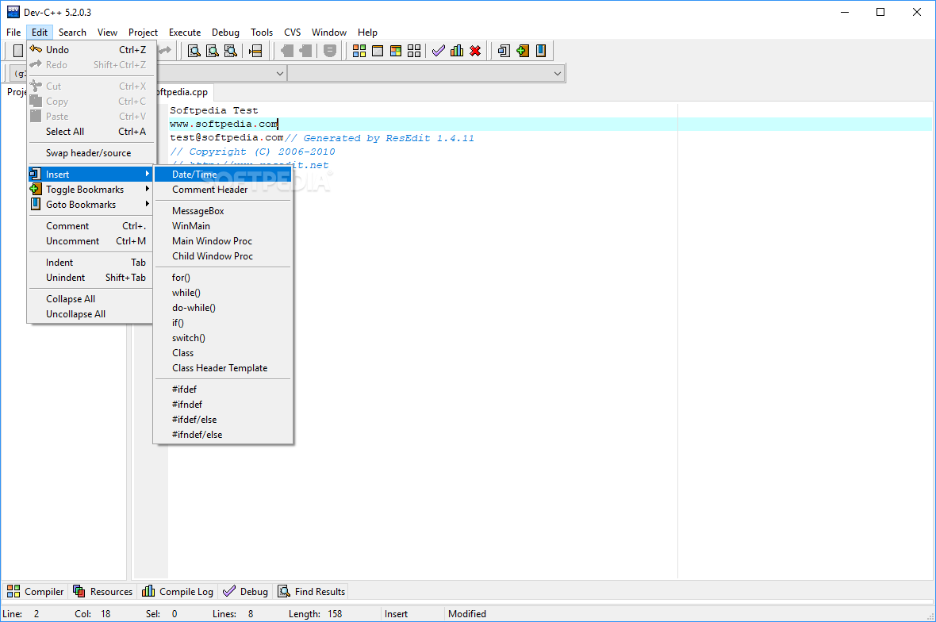This screenshot has height=622, width=936.
Task: Insert a Comment Header
Action: pyautogui.click(x=223, y=190)
